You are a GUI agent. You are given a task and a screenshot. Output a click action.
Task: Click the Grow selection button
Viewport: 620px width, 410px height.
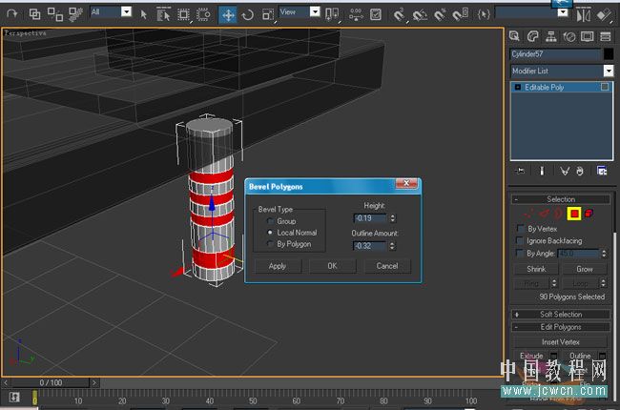click(585, 269)
